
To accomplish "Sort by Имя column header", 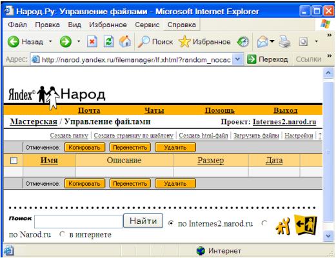I will click(x=49, y=161).
